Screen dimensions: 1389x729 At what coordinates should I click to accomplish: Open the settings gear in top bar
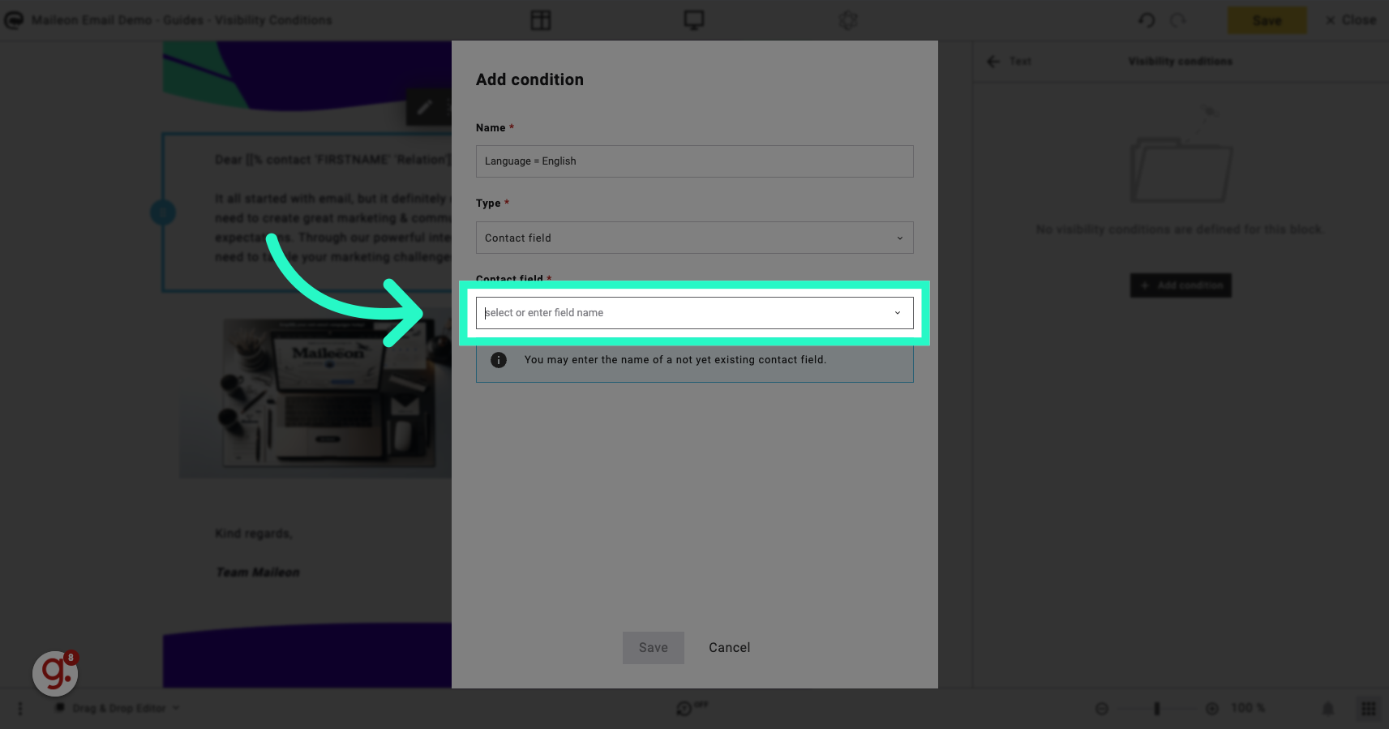pyautogui.click(x=848, y=20)
